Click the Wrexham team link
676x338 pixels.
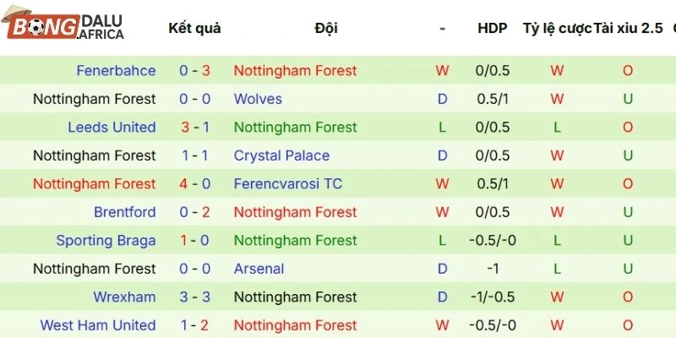pos(124,297)
